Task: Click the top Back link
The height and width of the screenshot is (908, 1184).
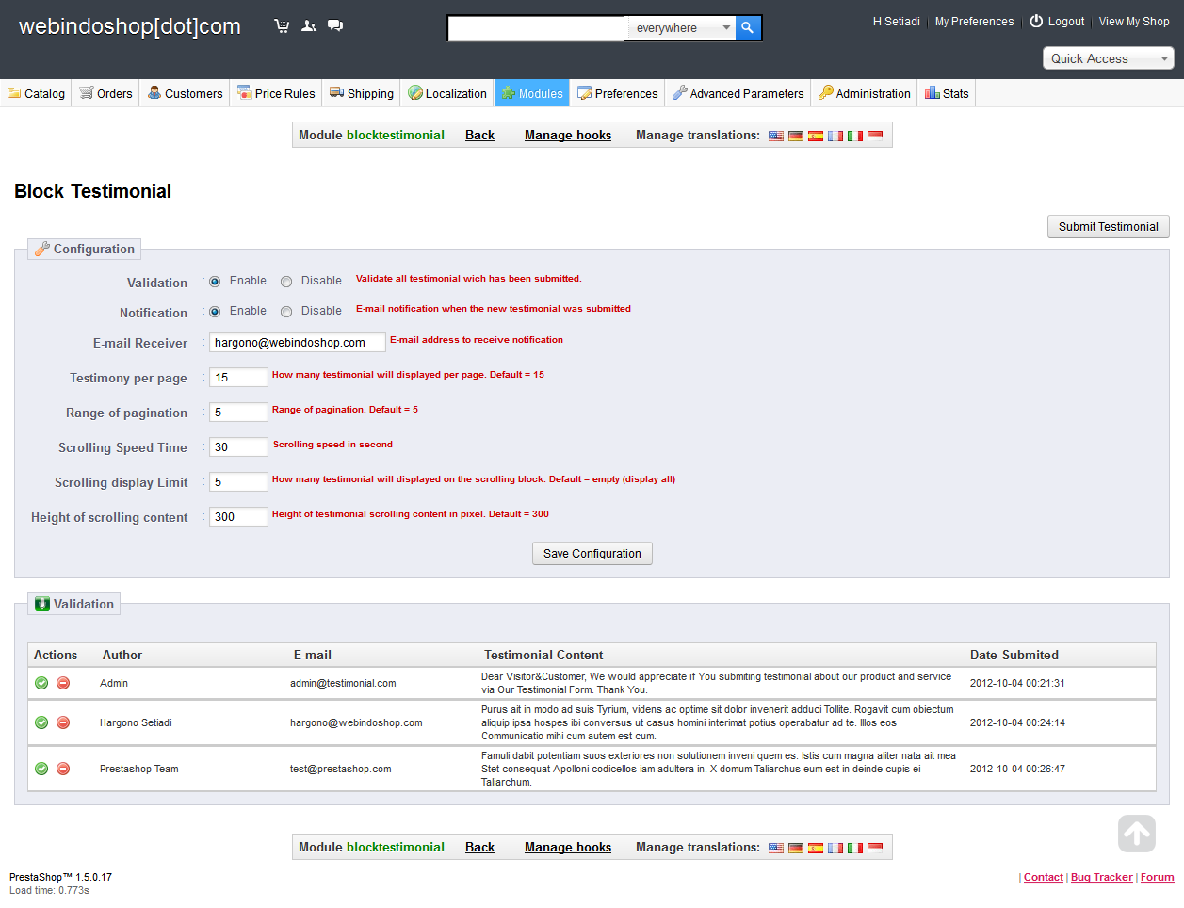Action: tap(479, 136)
